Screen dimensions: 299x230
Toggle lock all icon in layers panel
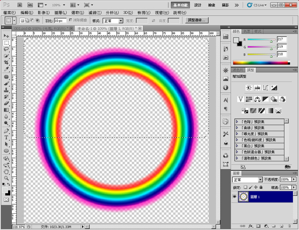[261, 187]
